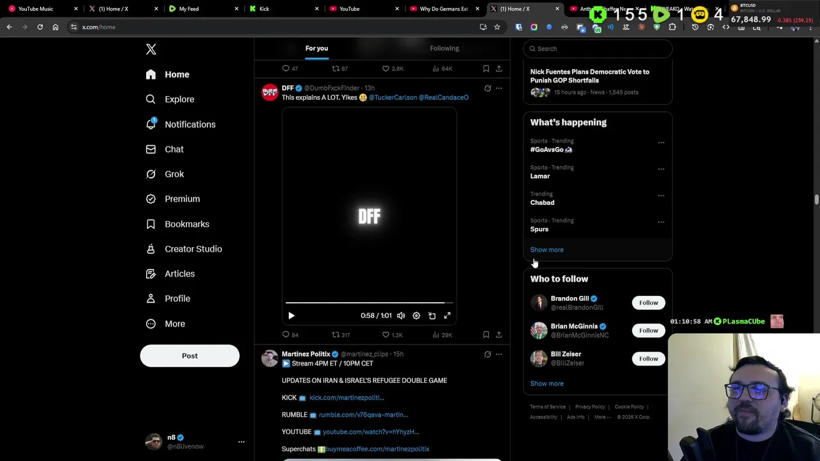Open Notifications in sidebar
Viewport: 820px width, 461px height.
pyautogui.click(x=181, y=124)
